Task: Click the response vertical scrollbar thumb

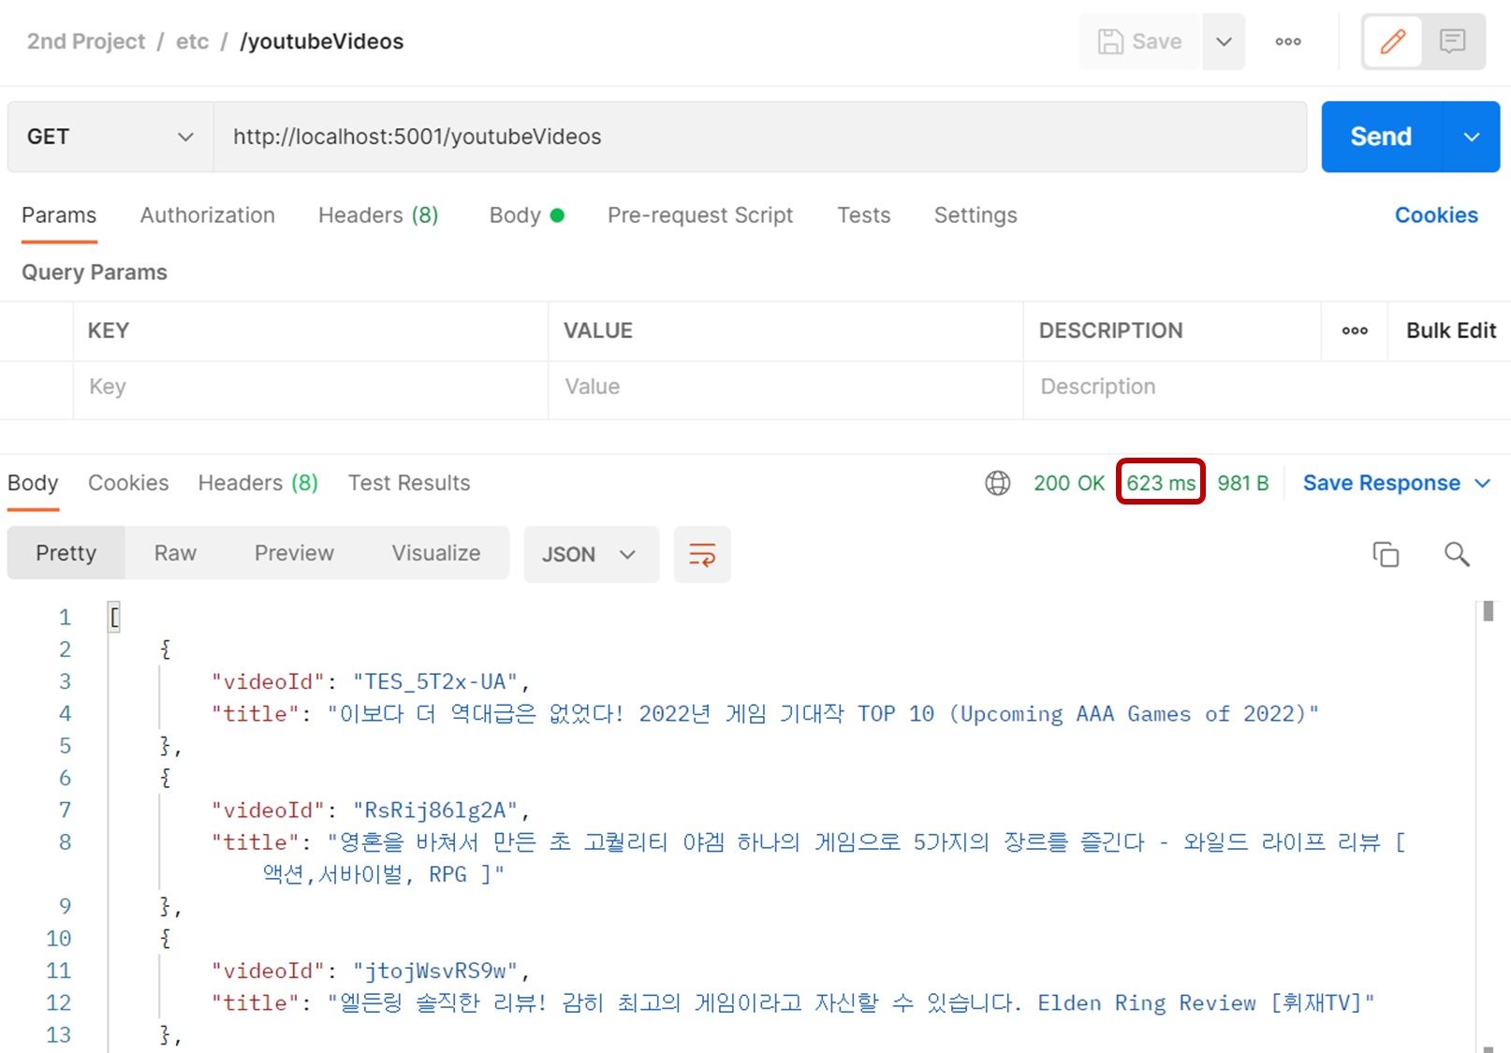Action: [1489, 612]
